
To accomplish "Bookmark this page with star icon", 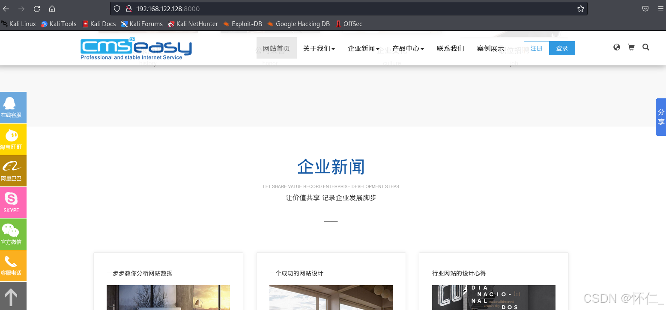I will point(580,9).
